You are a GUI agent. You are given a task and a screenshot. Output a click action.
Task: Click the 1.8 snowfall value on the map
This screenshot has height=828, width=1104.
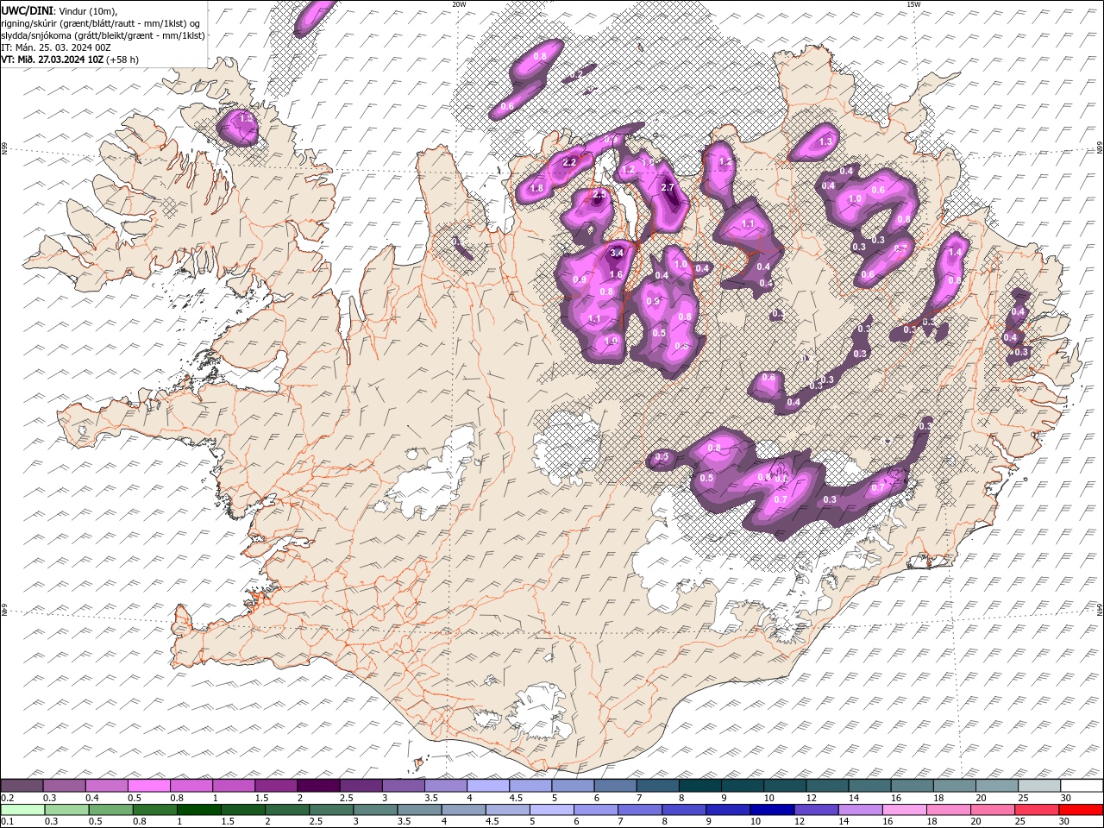[536, 188]
